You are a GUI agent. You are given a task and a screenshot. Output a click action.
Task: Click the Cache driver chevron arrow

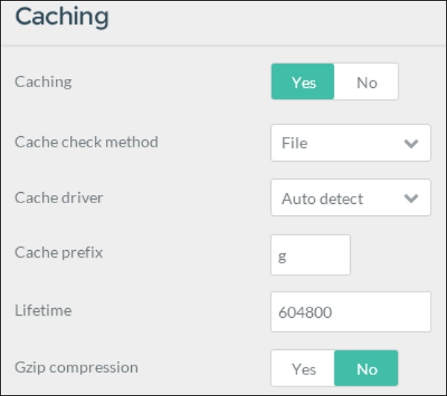[410, 199]
